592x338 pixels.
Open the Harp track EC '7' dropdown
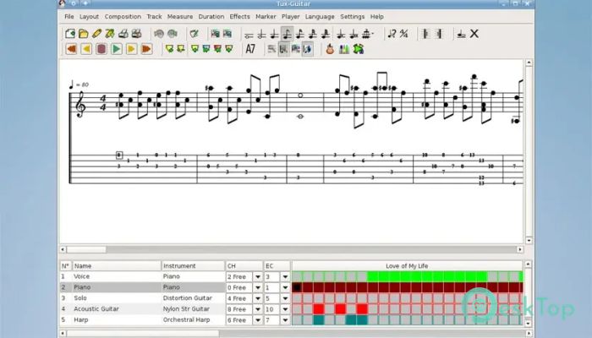286,320
